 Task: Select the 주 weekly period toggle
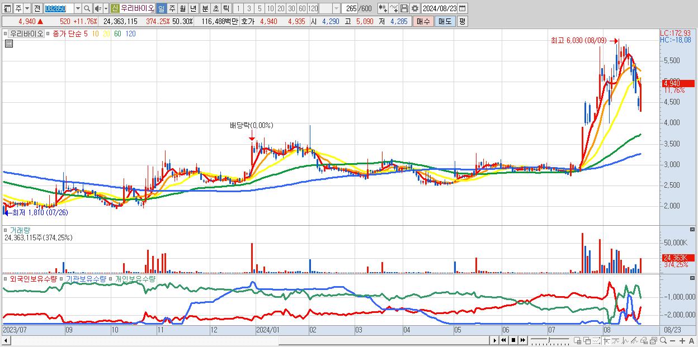click(x=172, y=8)
